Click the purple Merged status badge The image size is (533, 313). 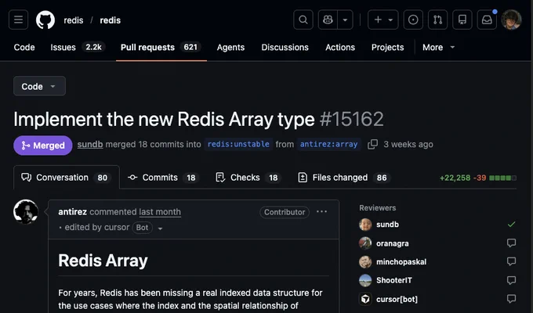(x=43, y=146)
